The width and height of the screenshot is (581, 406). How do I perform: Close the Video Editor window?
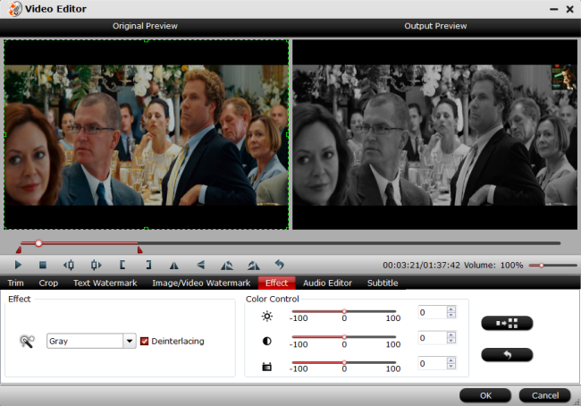570,9
